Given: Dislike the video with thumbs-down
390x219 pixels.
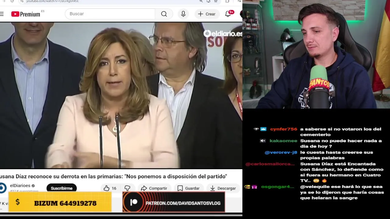Looking at the screenshot, I should pos(128,188).
